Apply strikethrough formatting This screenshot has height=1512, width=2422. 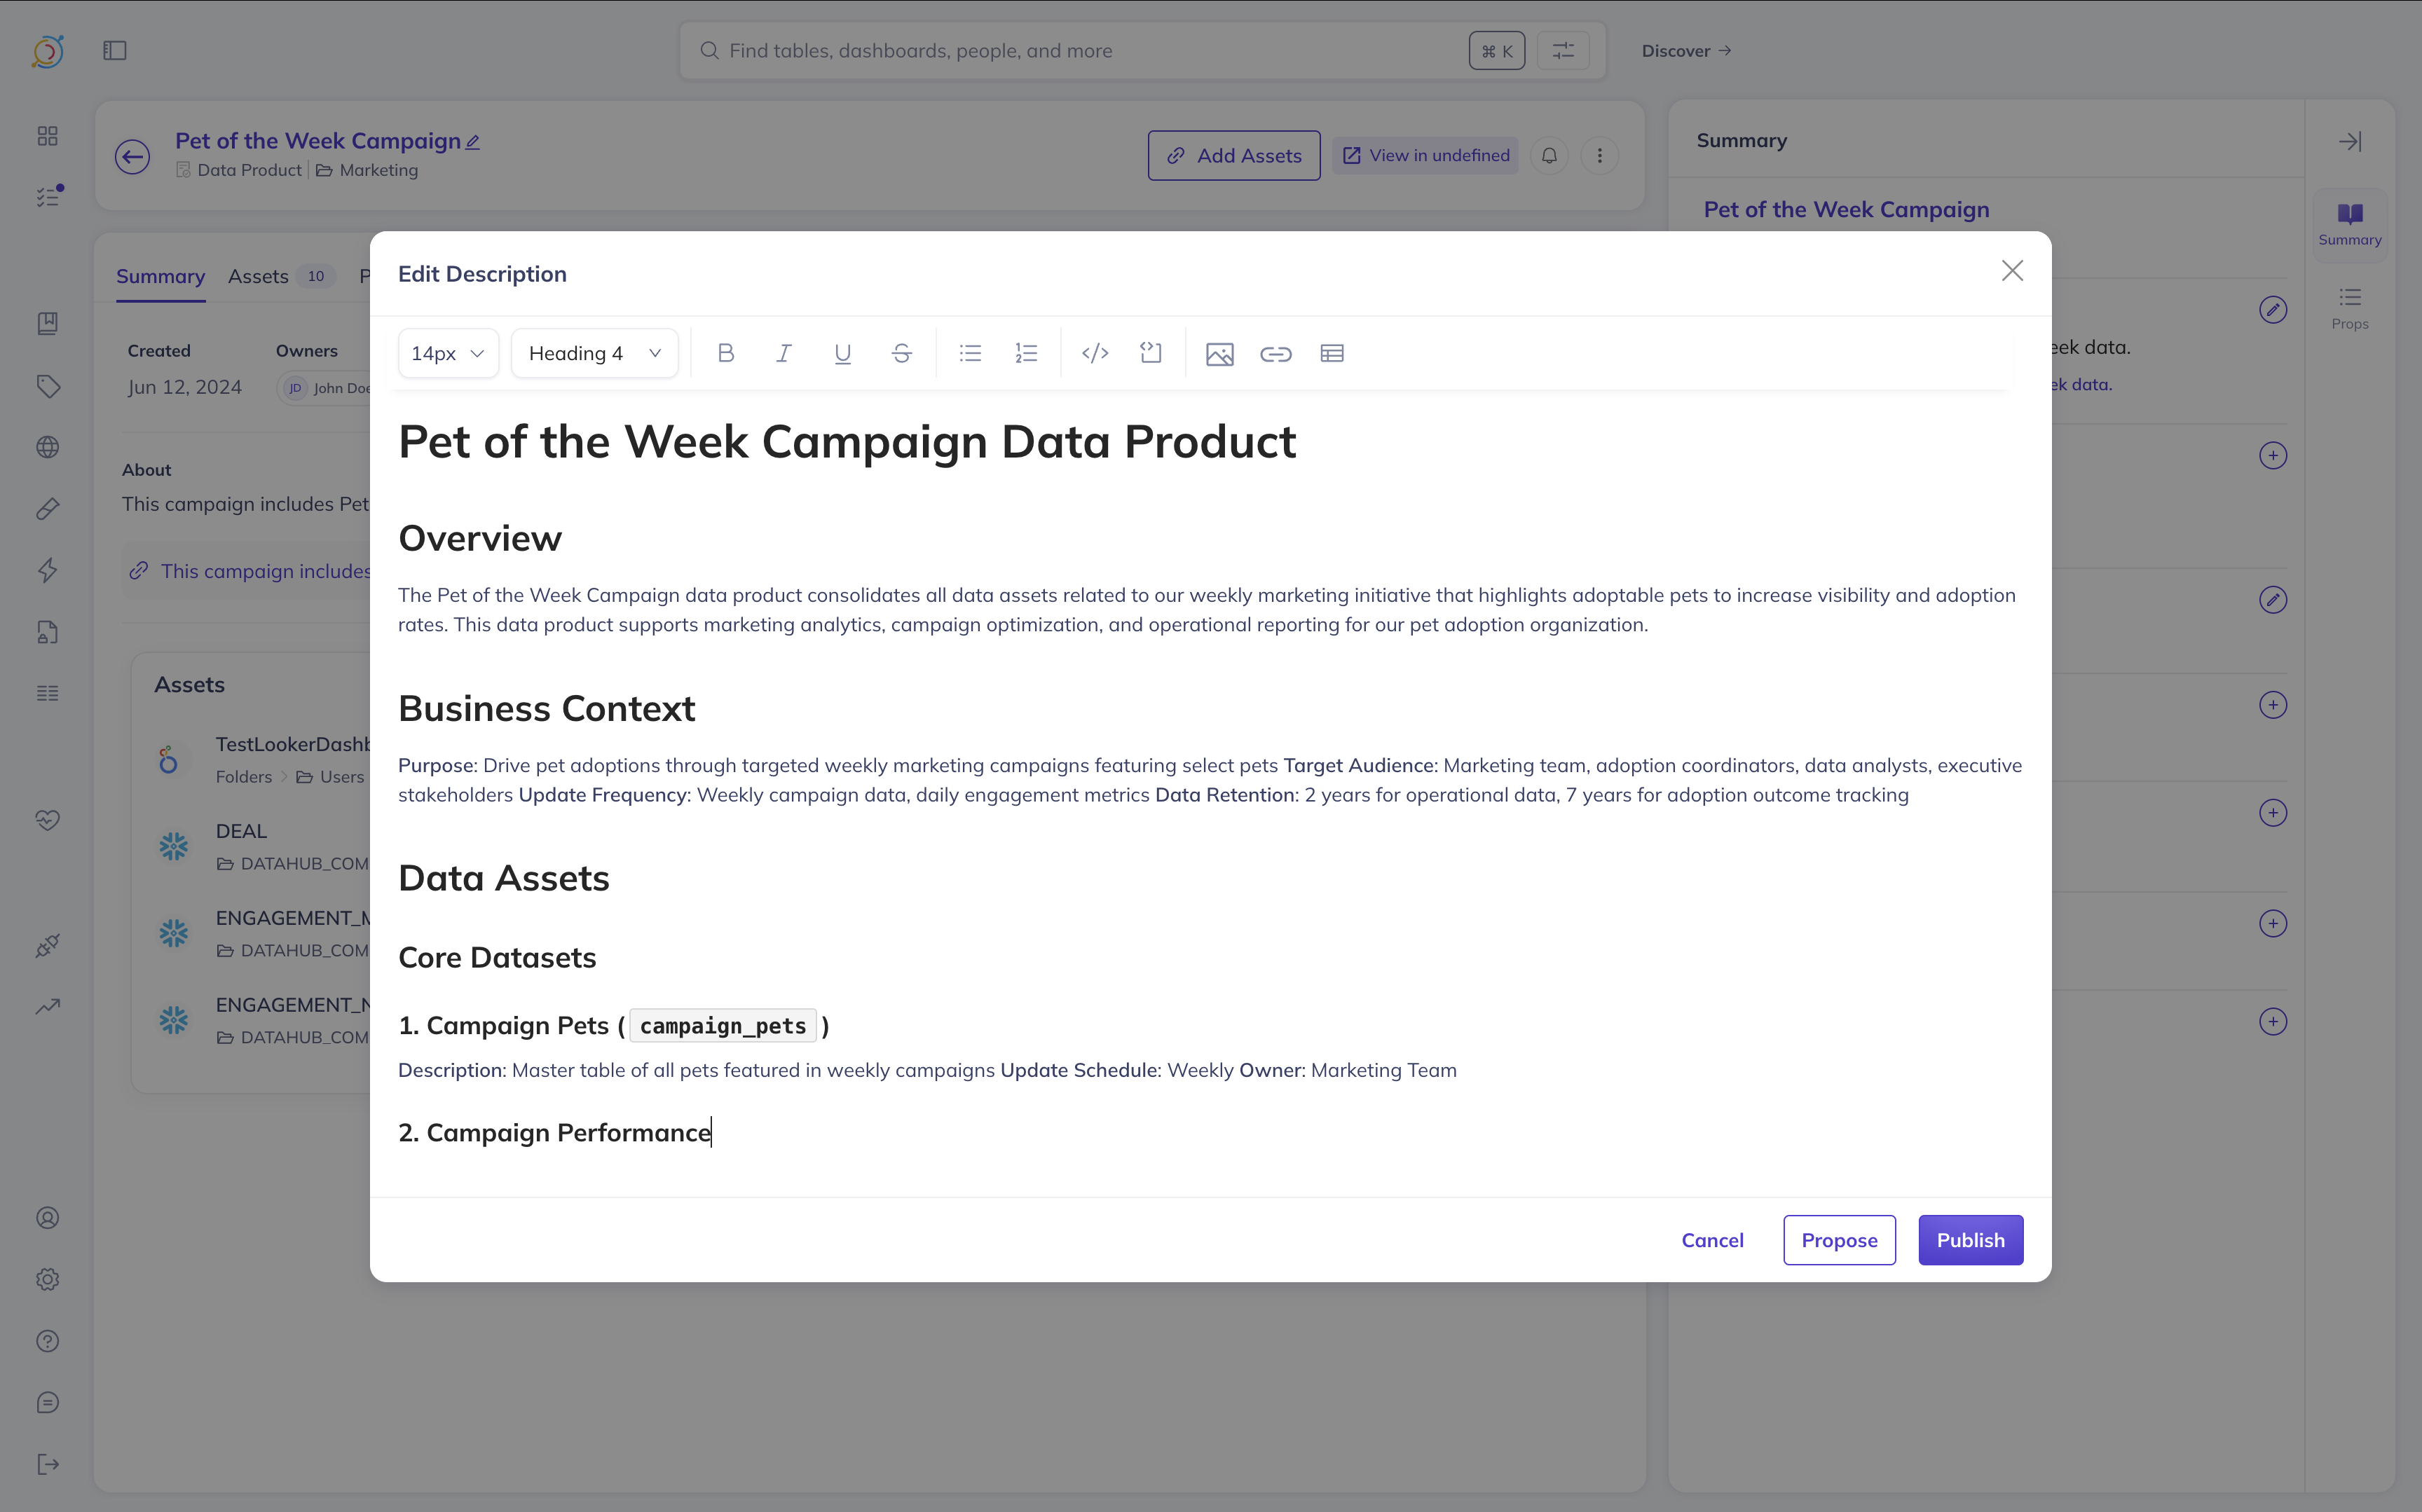pyautogui.click(x=901, y=353)
